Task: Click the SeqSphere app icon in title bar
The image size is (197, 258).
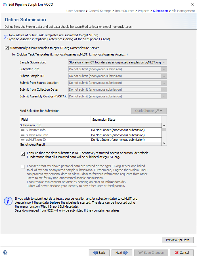Action: coord(5,5)
